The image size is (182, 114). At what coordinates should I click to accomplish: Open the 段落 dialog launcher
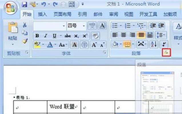pos(166,52)
